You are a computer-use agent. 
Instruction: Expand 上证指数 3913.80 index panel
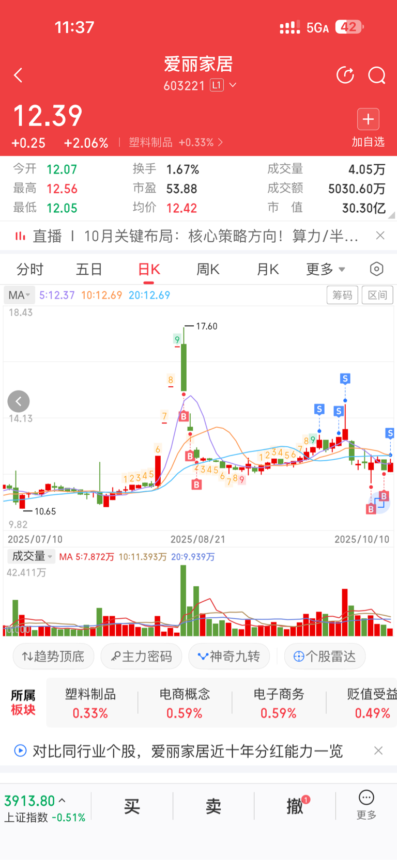coord(45,808)
